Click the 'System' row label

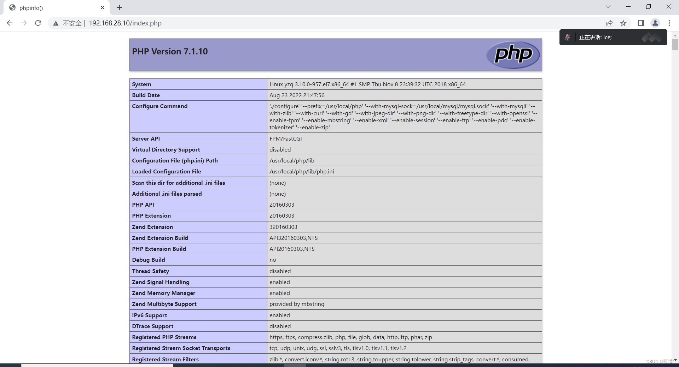point(141,84)
